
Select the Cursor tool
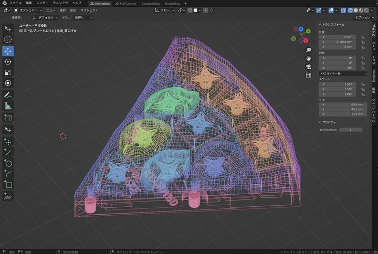(8, 39)
